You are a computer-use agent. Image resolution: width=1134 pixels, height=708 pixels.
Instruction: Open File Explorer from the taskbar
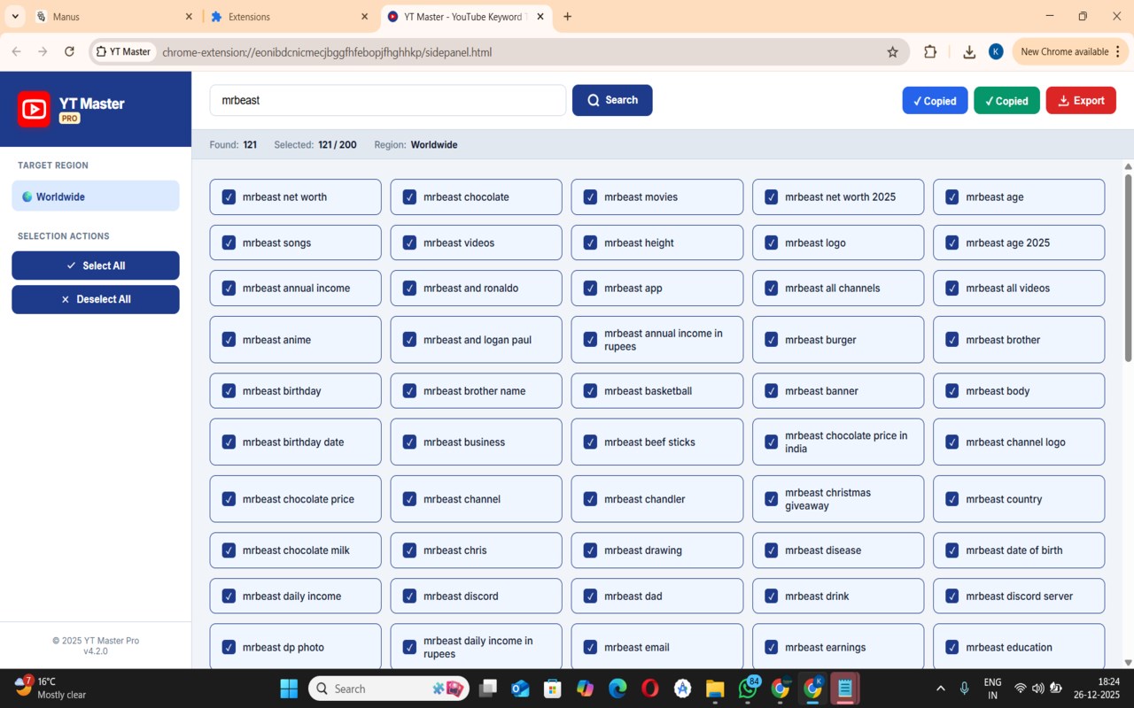(x=715, y=689)
